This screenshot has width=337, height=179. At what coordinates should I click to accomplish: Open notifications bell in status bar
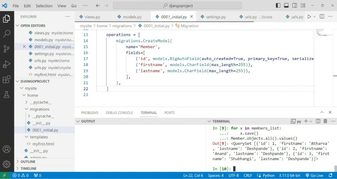pos(331,175)
